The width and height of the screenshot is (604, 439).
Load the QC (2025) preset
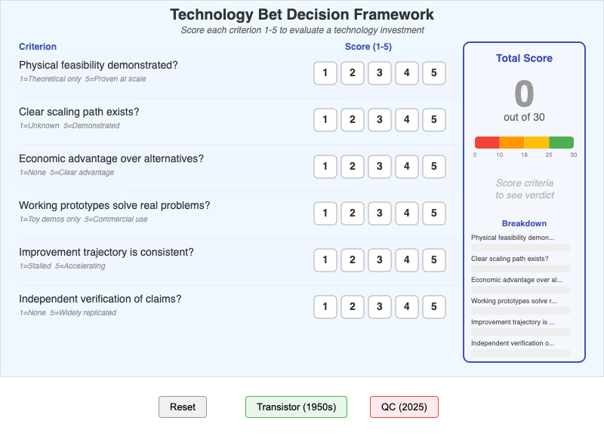coord(404,407)
